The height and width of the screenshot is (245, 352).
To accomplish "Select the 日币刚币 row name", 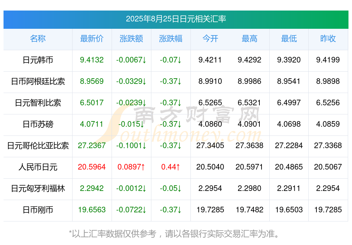I will point(38,210).
